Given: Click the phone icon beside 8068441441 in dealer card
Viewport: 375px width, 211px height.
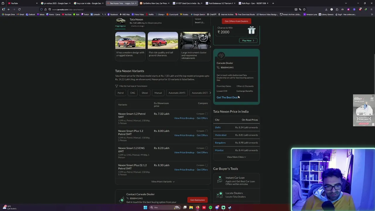Looking at the screenshot, I should tap(218, 67).
